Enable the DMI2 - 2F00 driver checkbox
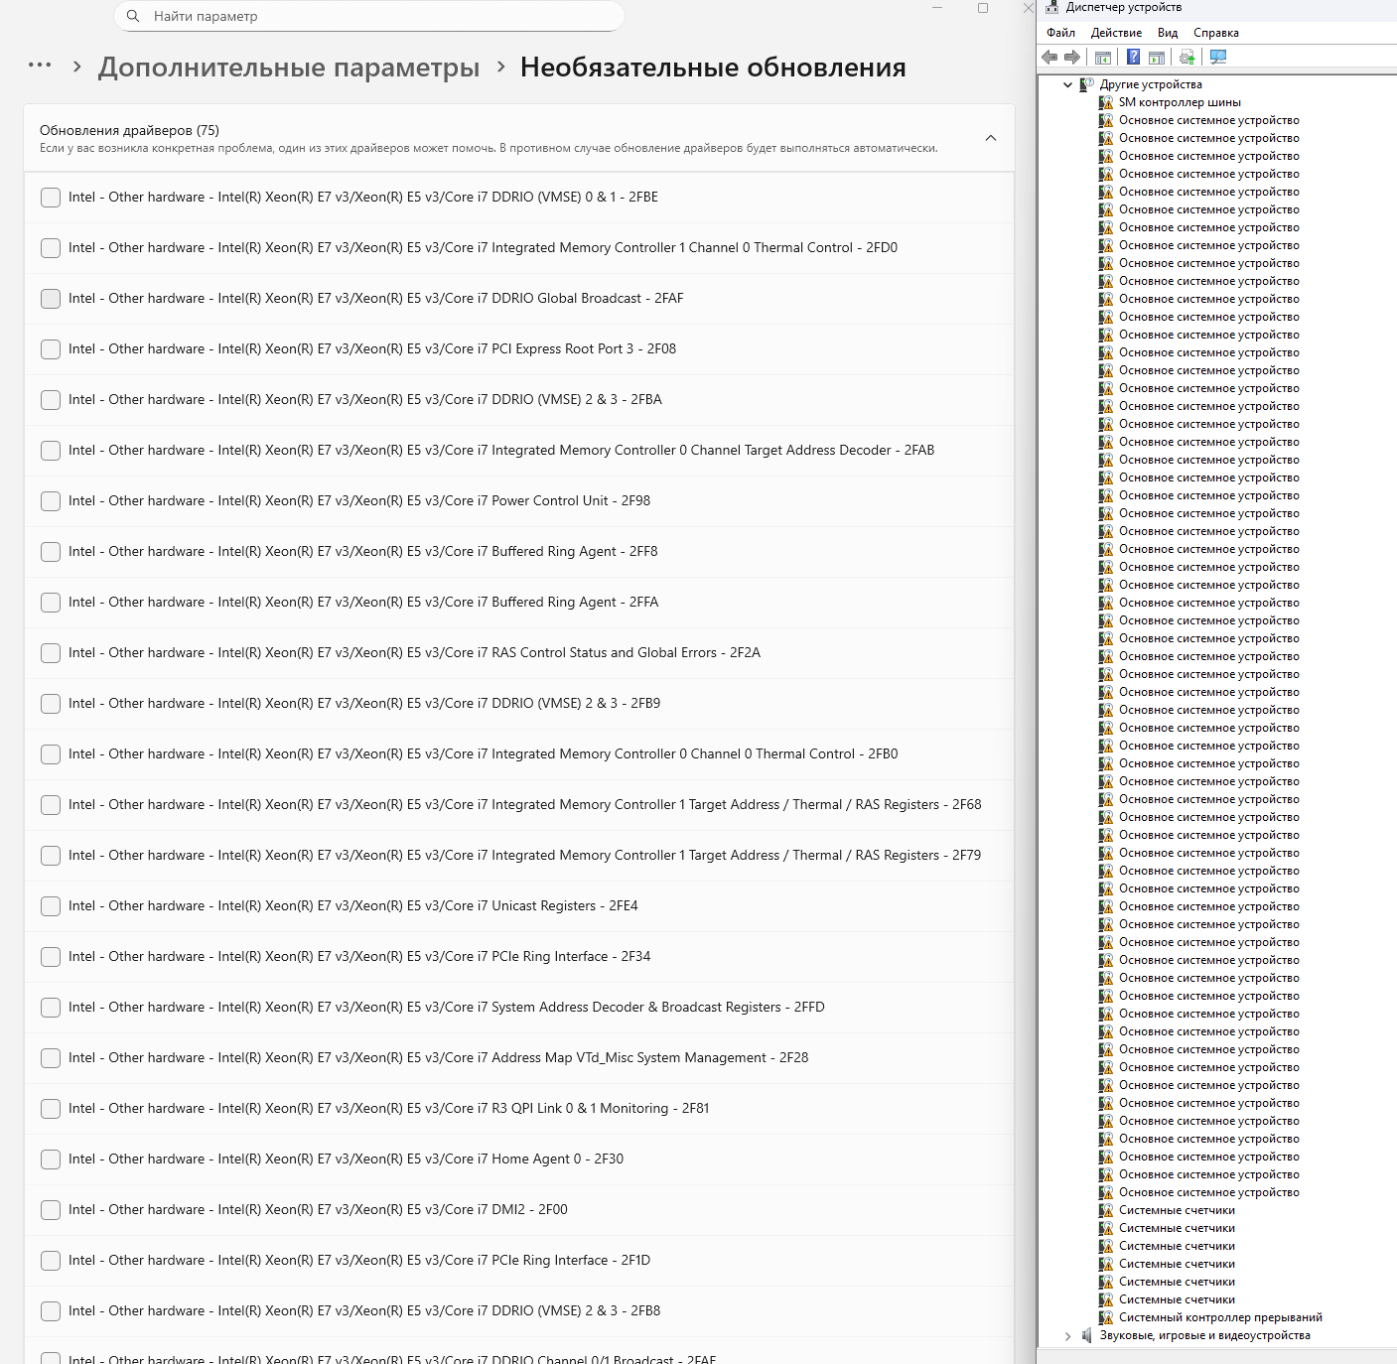 51,1210
